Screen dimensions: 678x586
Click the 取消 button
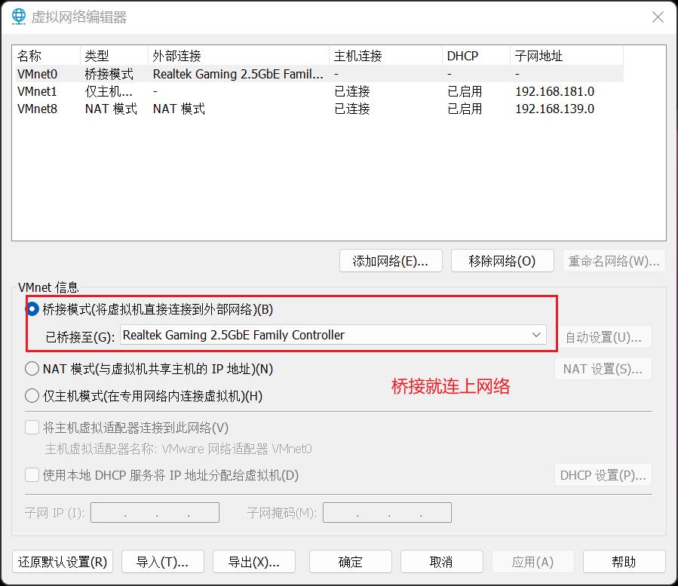click(x=441, y=562)
